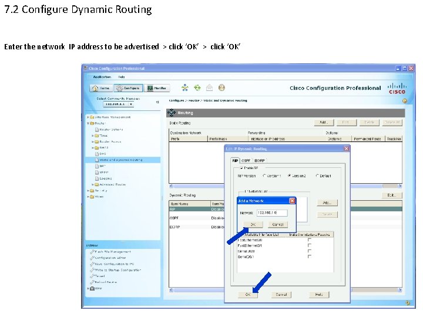Click the envelope Deliver icon in toolbar
Image resolution: width=423 pixels, height=317 pixels.
(x=210, y=87)
